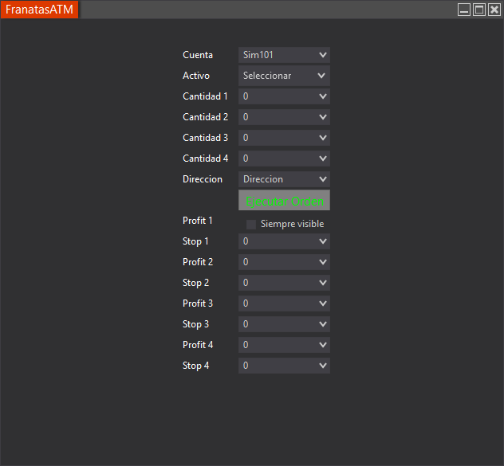The height and width of the screenshot is (466, 504).
Task: Click the Activo label
Action: pyautogui.click(x=196, y=76)
